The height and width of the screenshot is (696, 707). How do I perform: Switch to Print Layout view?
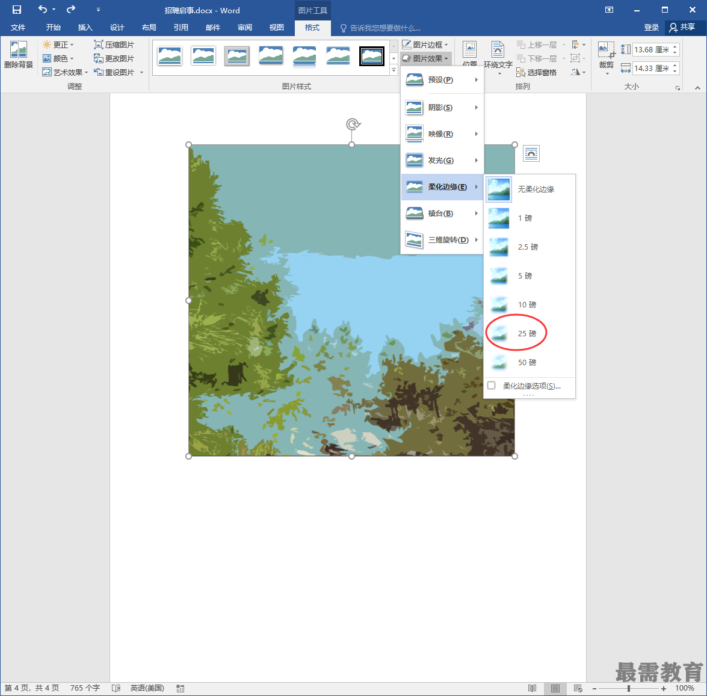coord(555,688)
